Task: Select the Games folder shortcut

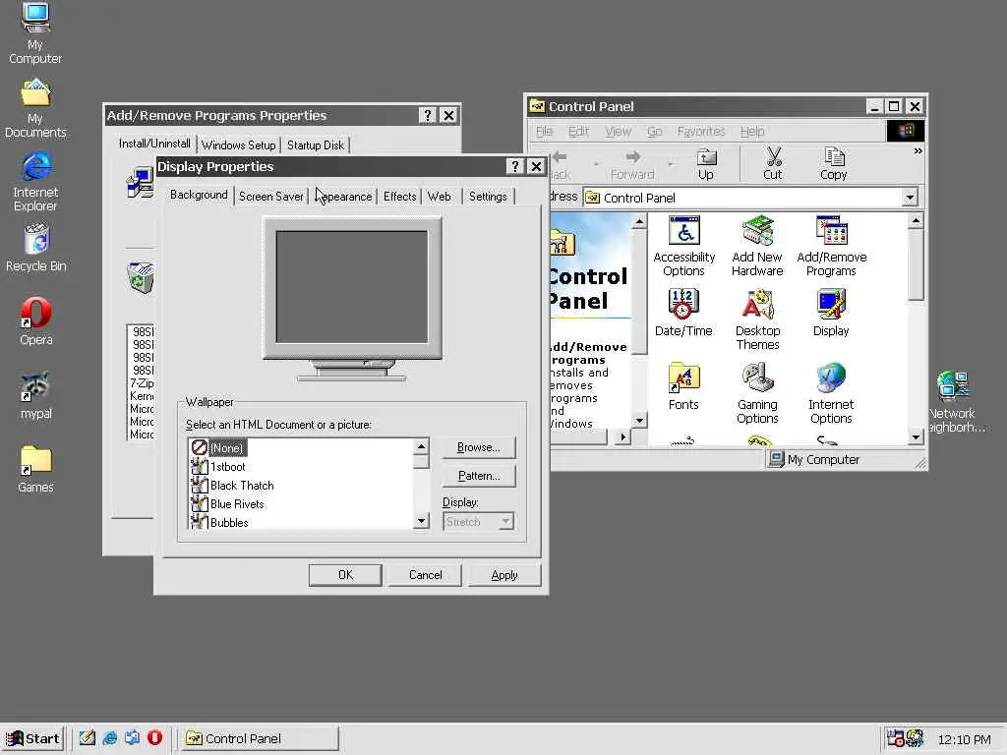Action: 36,469
